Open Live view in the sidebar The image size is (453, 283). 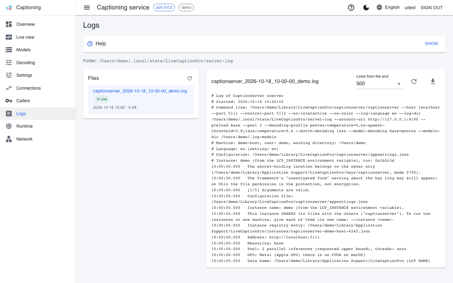pos(38,37)
